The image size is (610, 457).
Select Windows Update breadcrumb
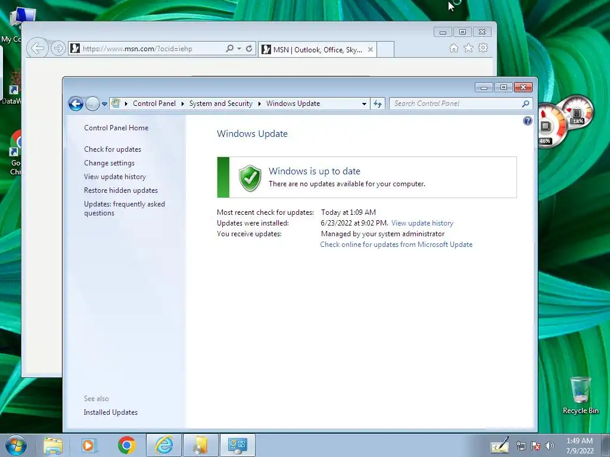point(293,104)
